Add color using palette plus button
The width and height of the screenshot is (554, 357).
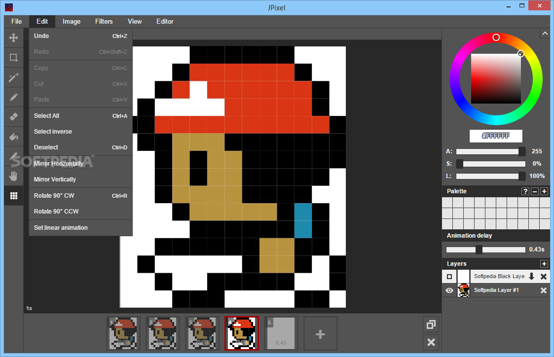coord(544,191)
